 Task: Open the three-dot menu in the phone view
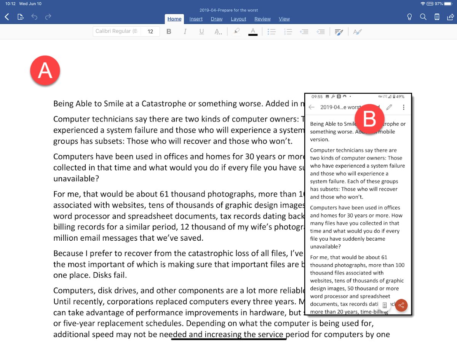pyautogui.click(x=404, y=107)
